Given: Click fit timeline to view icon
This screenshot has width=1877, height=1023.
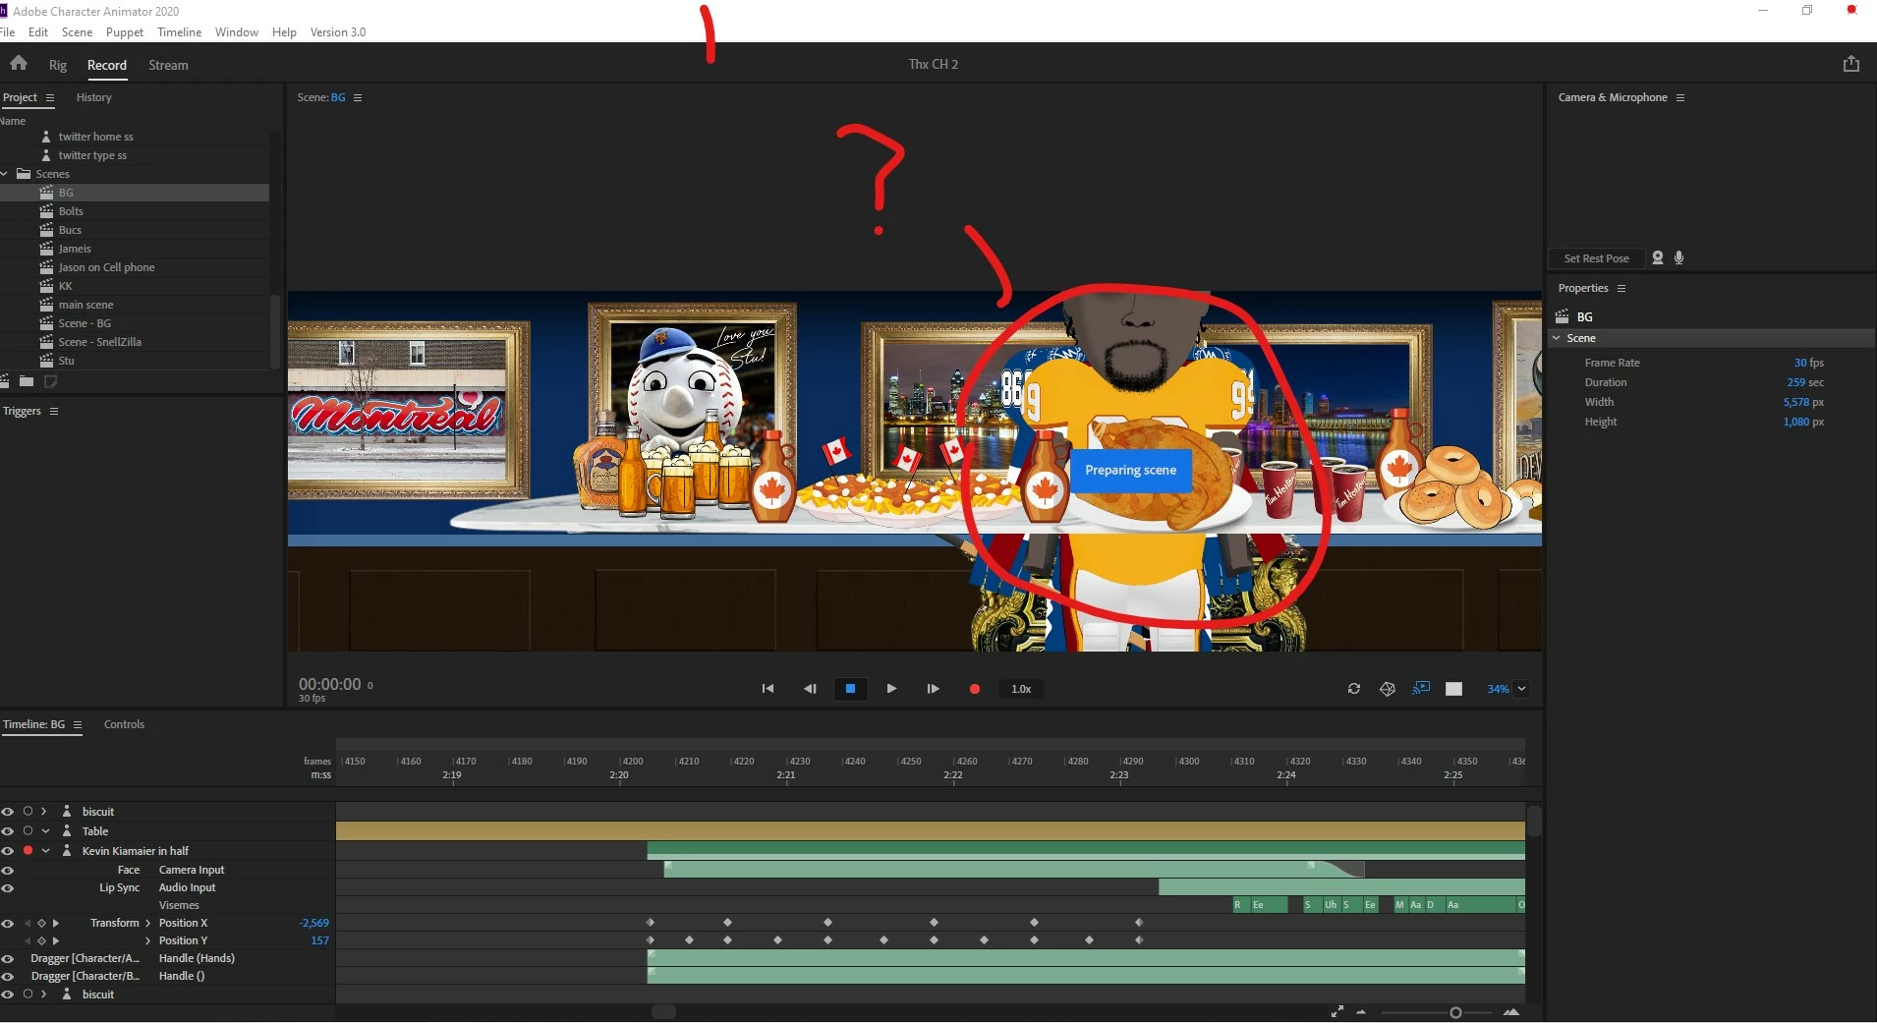Looking at the screenshot, I should coord(1337,1011).
